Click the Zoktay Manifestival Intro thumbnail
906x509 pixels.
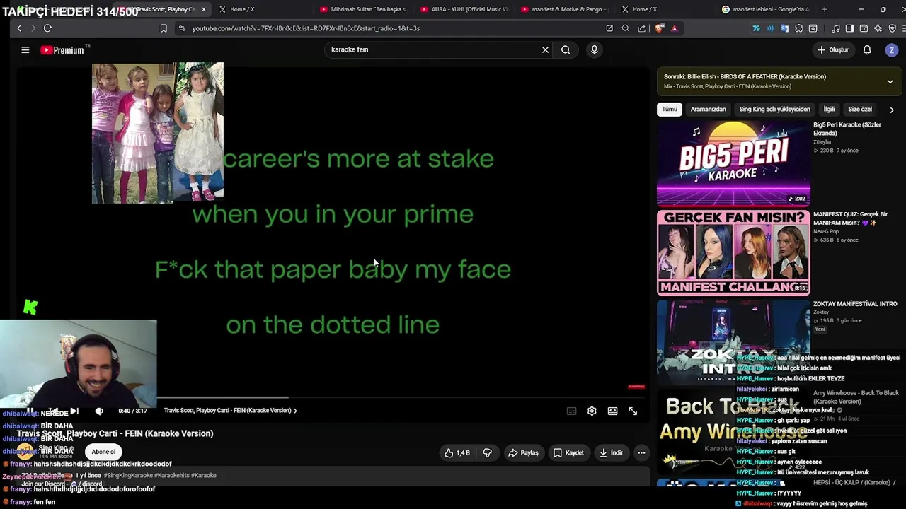click(x=733, y=341)
